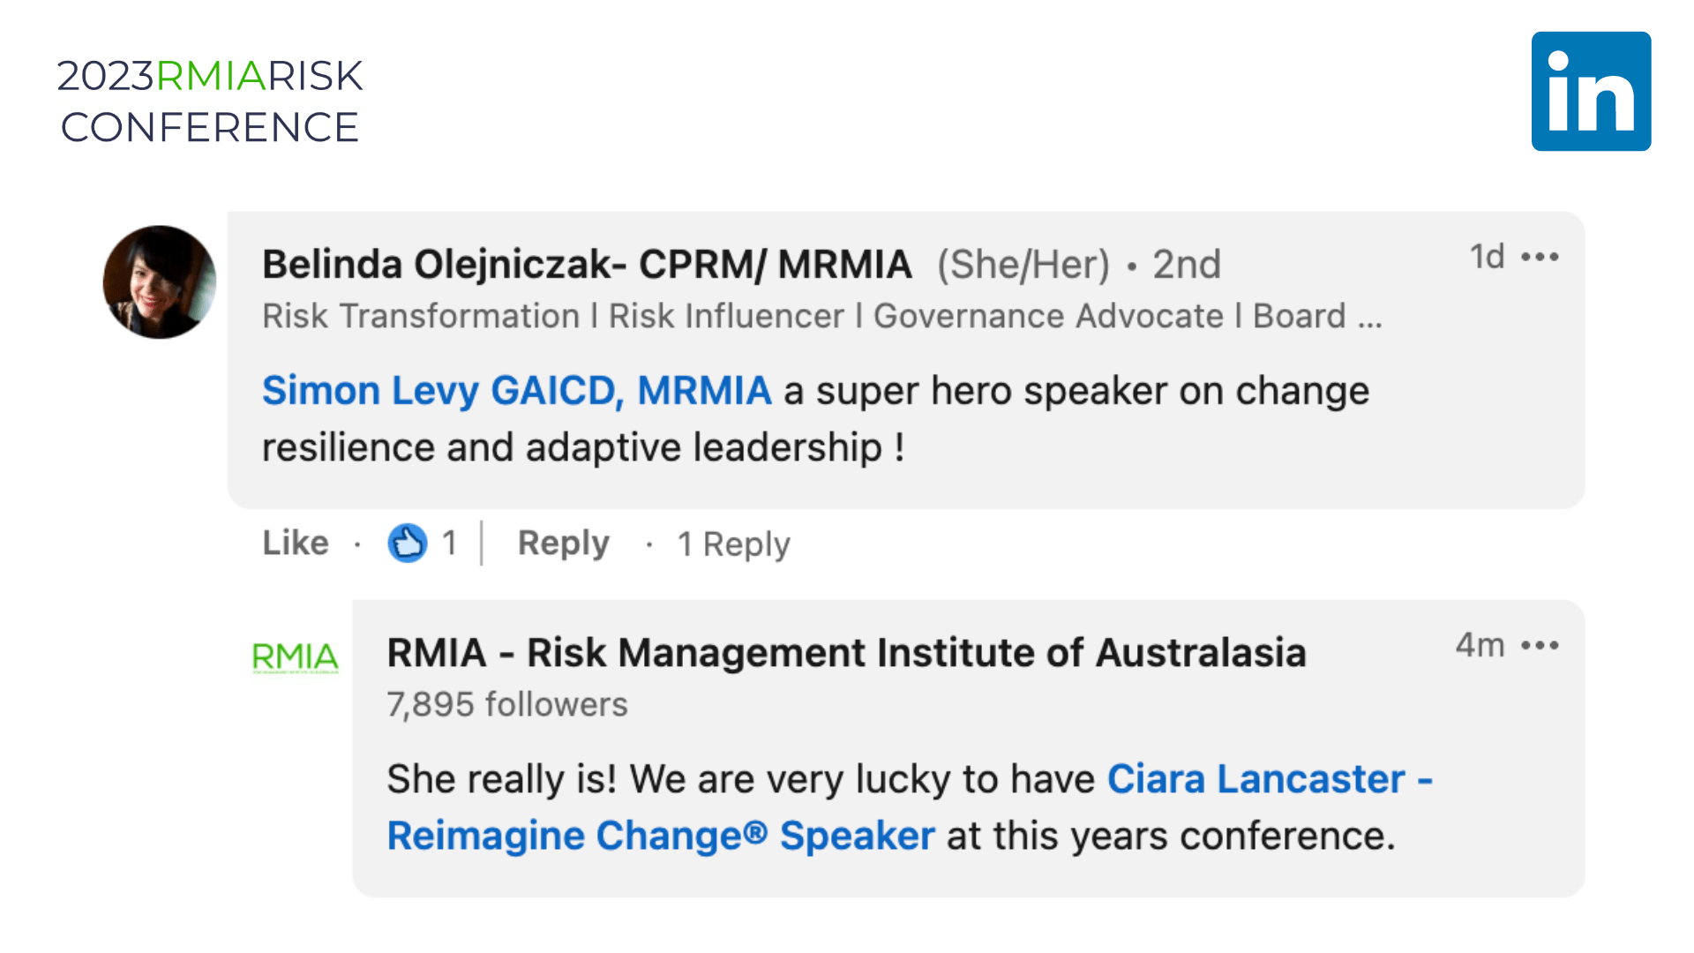Open RMIA - Risk Management Institute of Australasia page
The image size is (1694, 953).
coord(846,653)
